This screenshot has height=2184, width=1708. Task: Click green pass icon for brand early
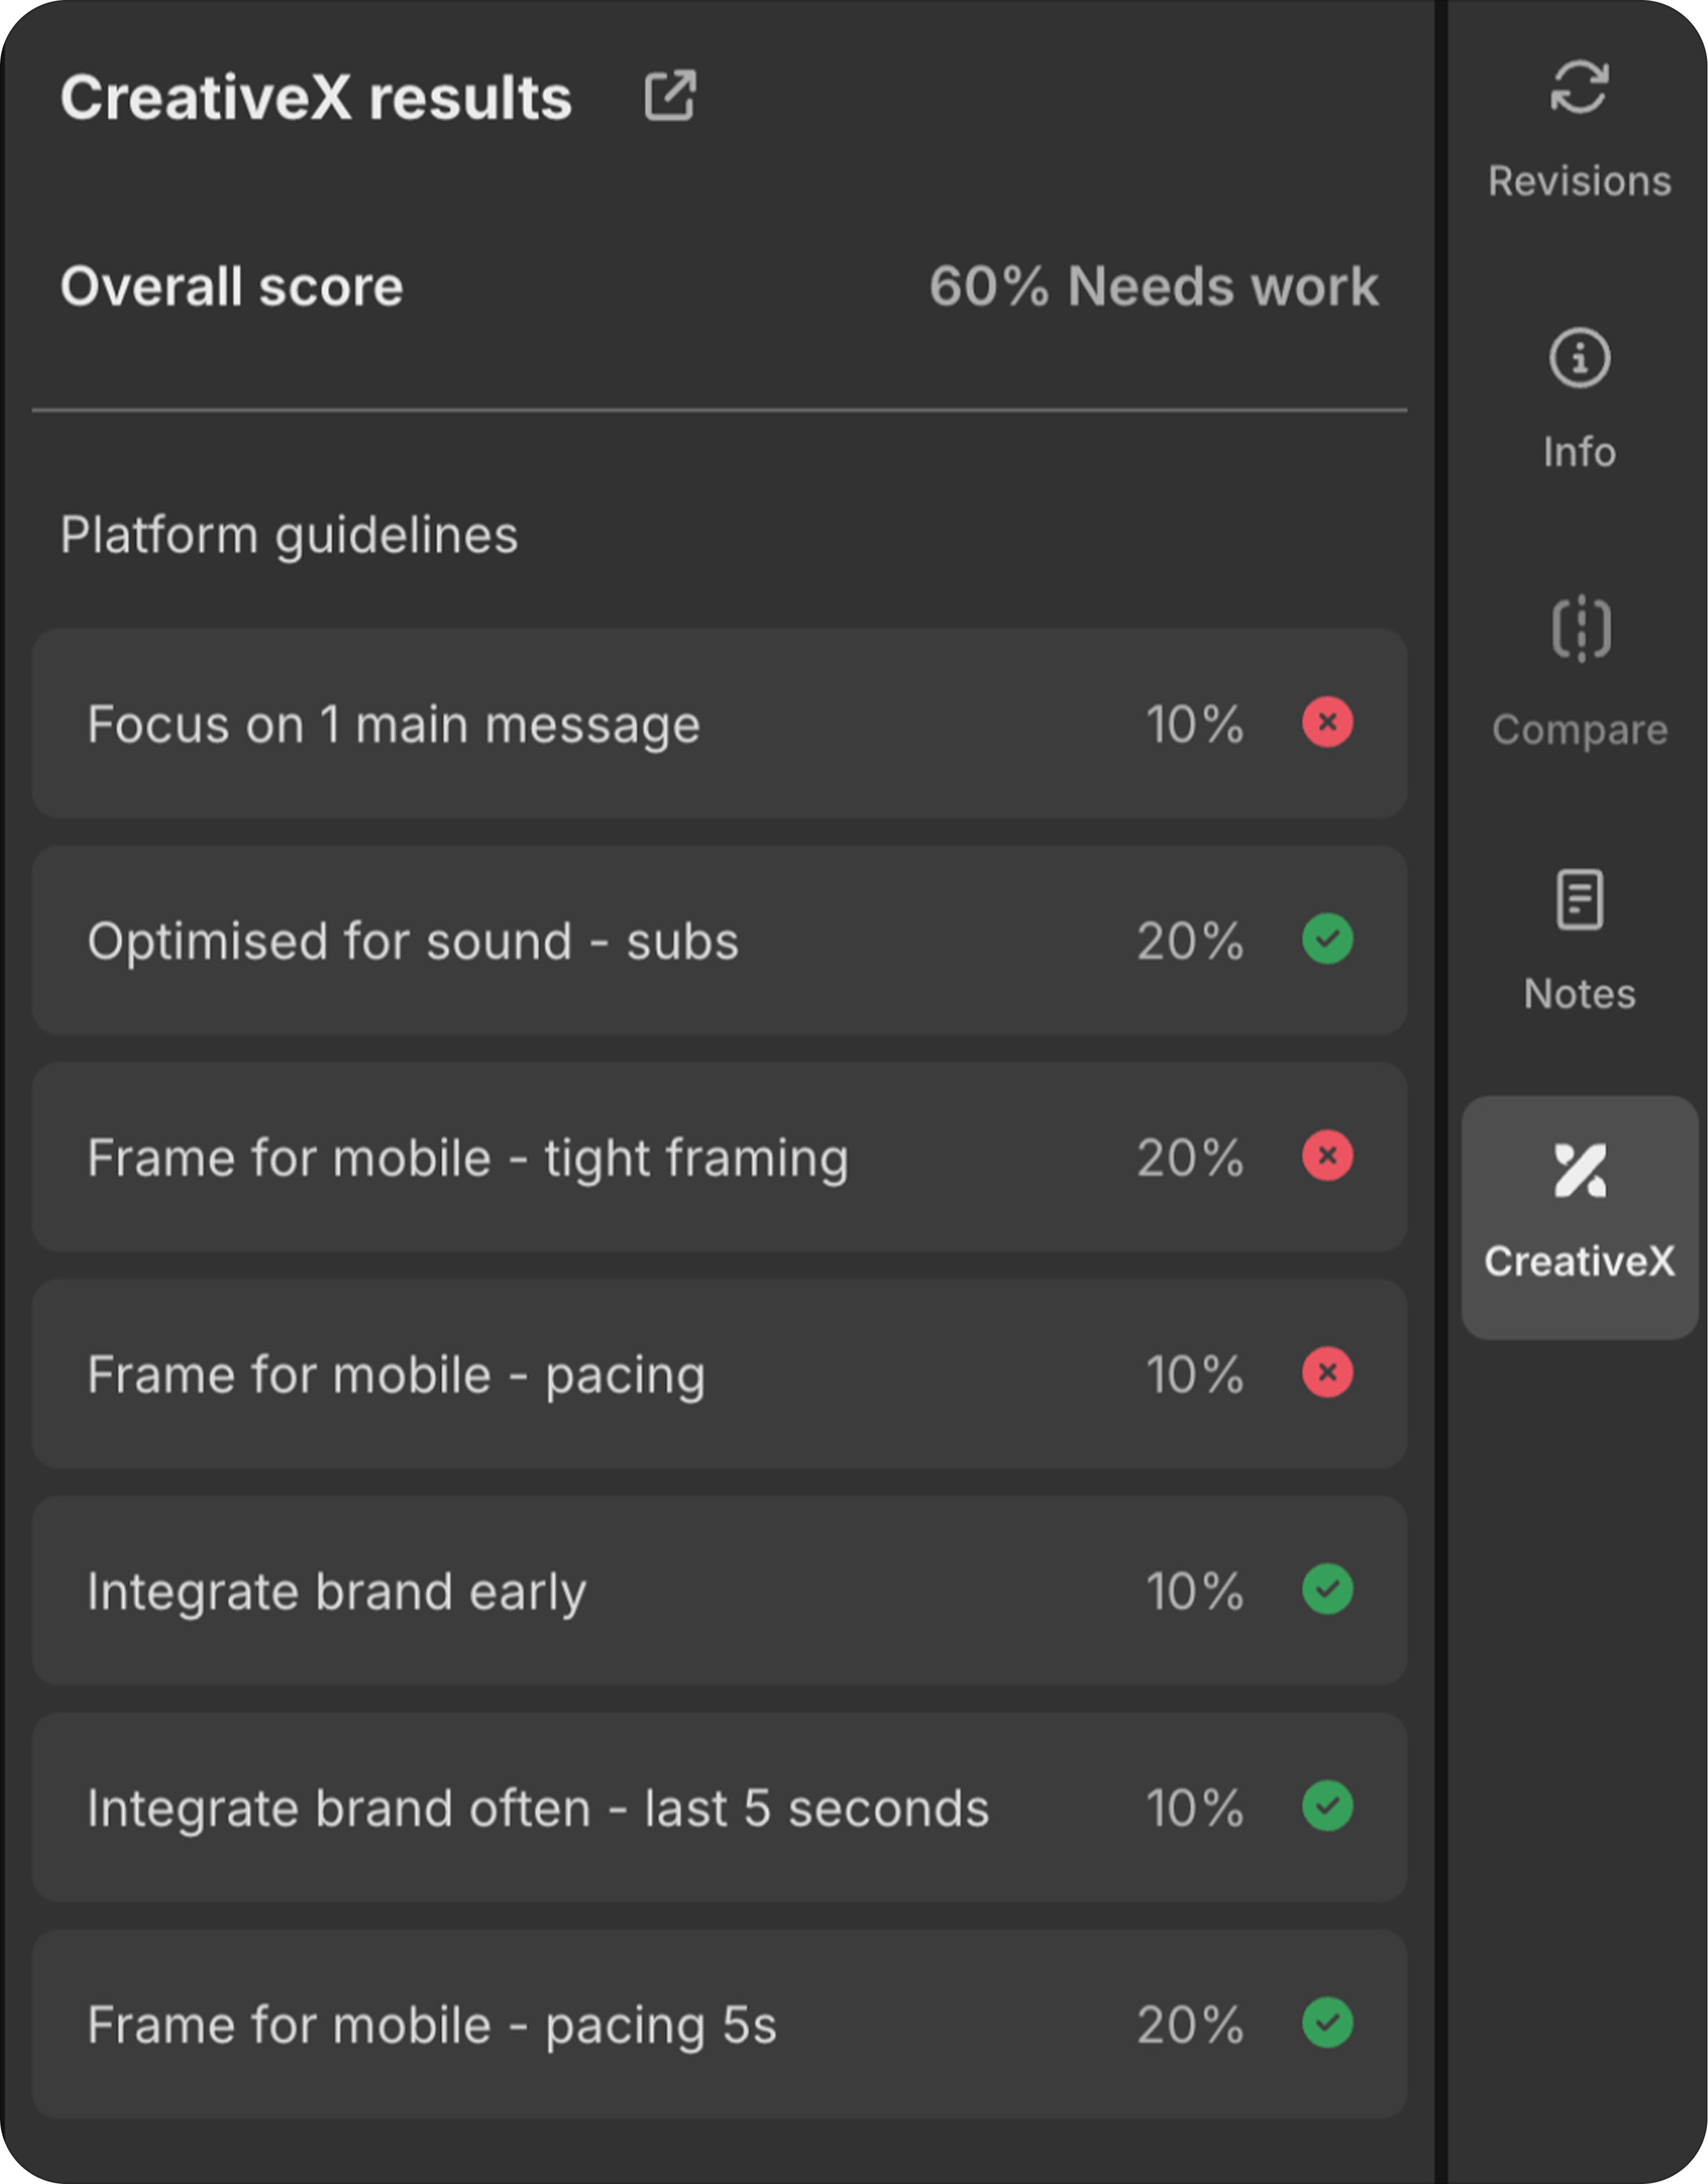[x=1327, y=1589]
